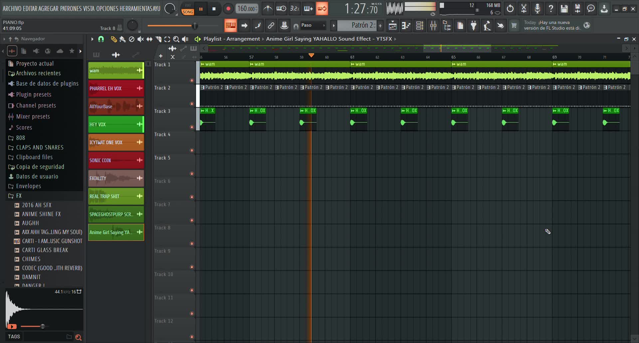Click the 160.000 tempo field
639x343 pixels.
click(247, 9)
